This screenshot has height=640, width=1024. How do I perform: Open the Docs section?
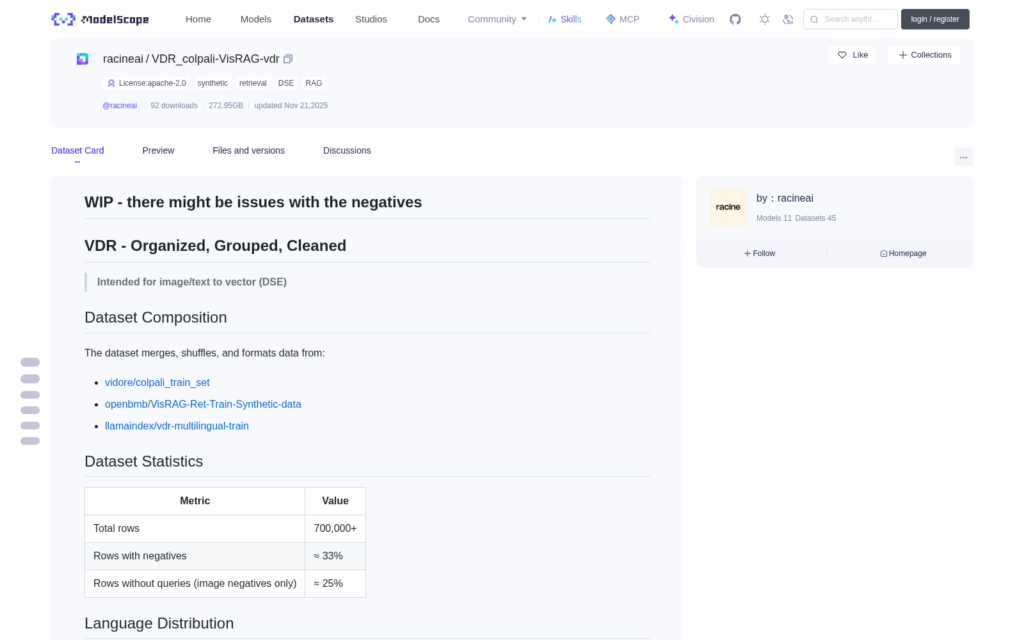click(429, 19)
